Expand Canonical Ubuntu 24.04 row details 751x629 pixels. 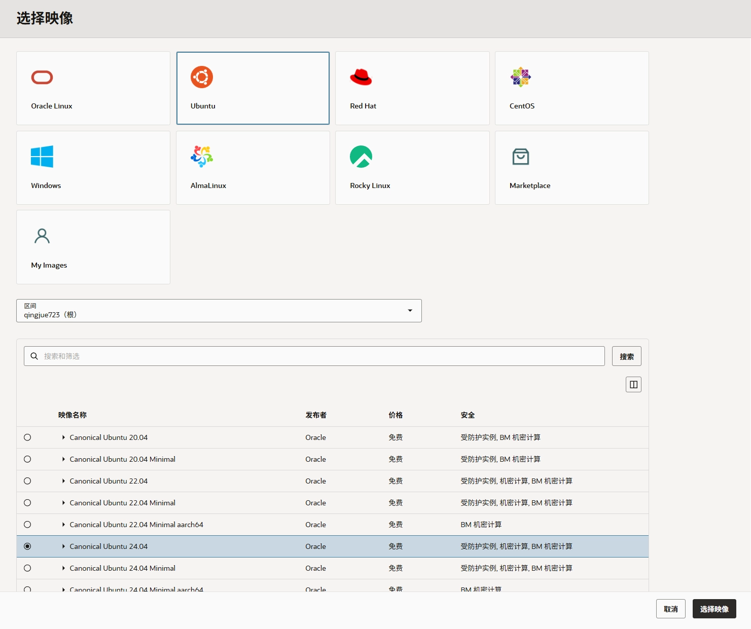pyautogui.click(x=63, y=546)
